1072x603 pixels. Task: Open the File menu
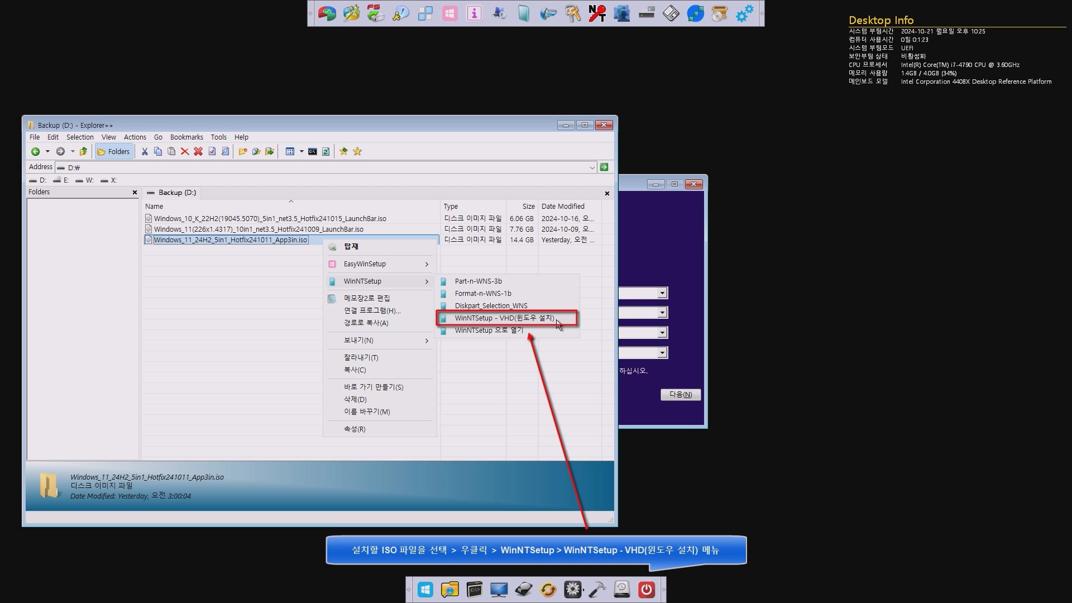pos(35,137)
